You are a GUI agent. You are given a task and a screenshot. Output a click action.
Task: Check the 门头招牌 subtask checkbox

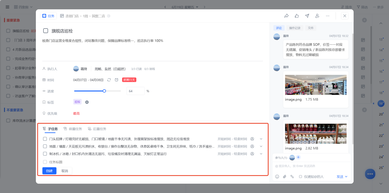click(x=45, y=139)
